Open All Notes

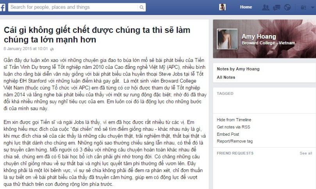(x=226, y=77)
